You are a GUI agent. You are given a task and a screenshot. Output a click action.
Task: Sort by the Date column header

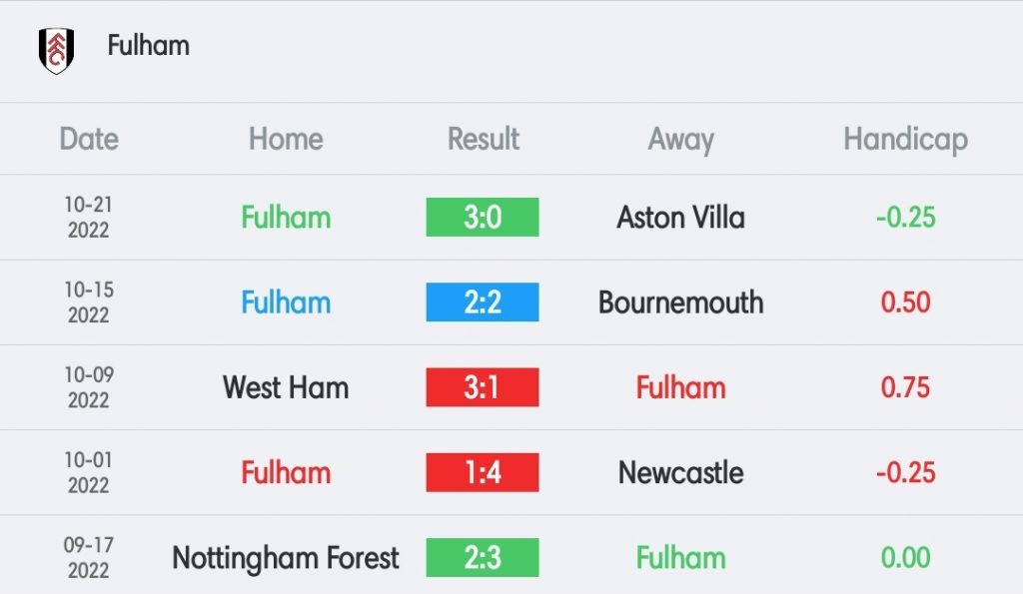coord(89,139)
